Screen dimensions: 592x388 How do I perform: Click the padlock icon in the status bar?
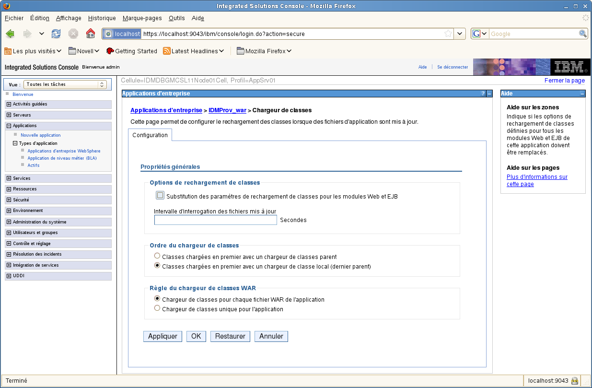[x=574, y=381]
